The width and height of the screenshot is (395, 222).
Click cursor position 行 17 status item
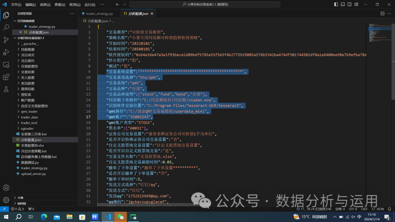coord(314,209)
